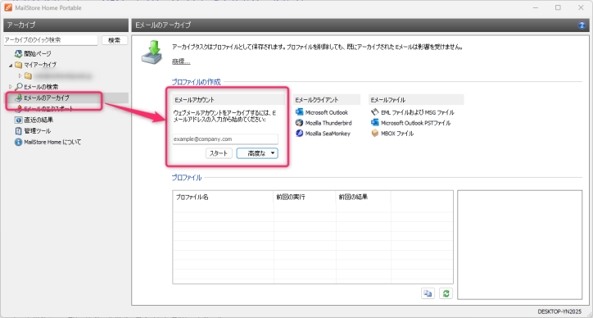Screen dimensions: 593x318
Task: Click the 直近の結果 icon
Action: tap(18, 120)
